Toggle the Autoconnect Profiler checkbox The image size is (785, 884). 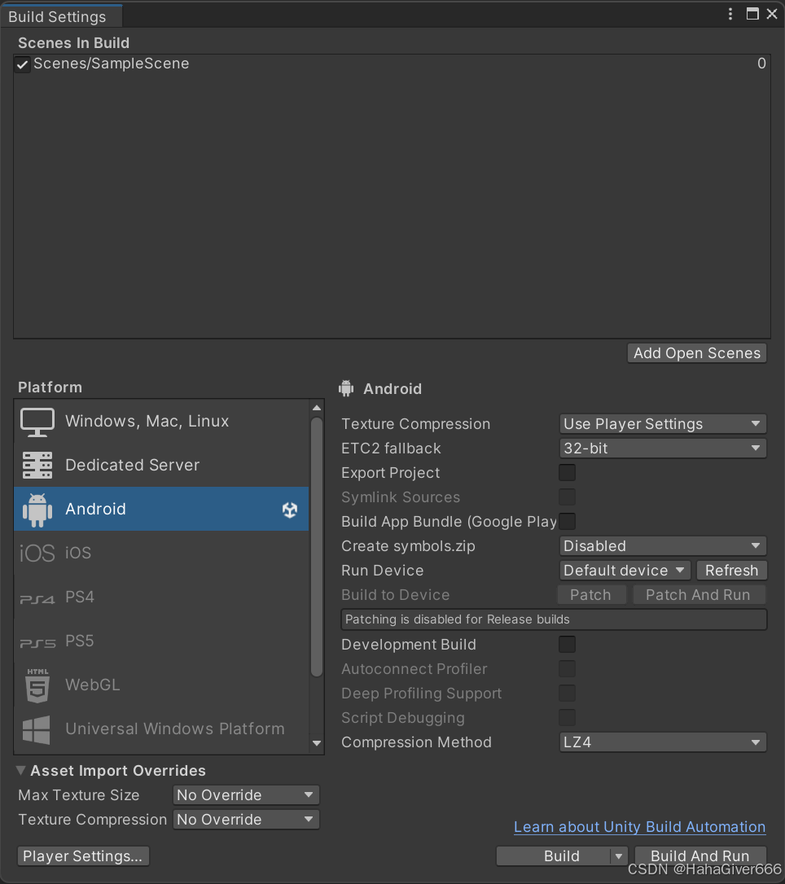pyautogui.click(x=568, y=668)
